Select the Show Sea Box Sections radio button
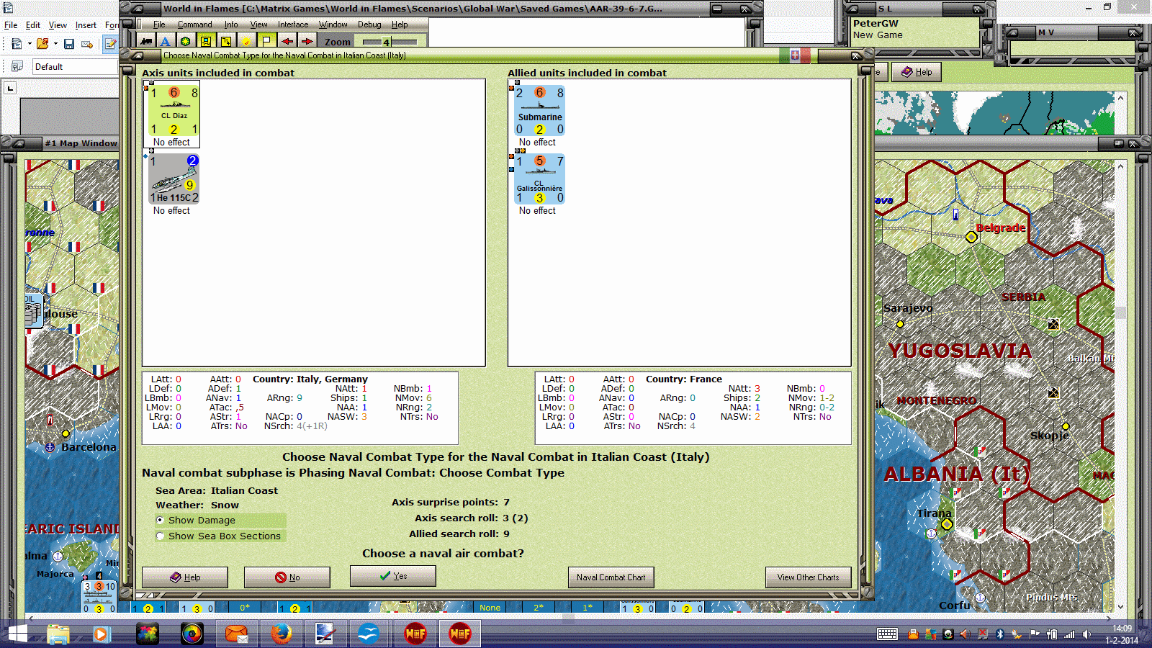 (x=160, y=536)
